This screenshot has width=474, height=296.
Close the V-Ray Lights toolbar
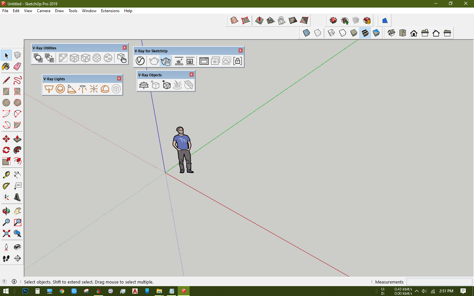point(119,79)
